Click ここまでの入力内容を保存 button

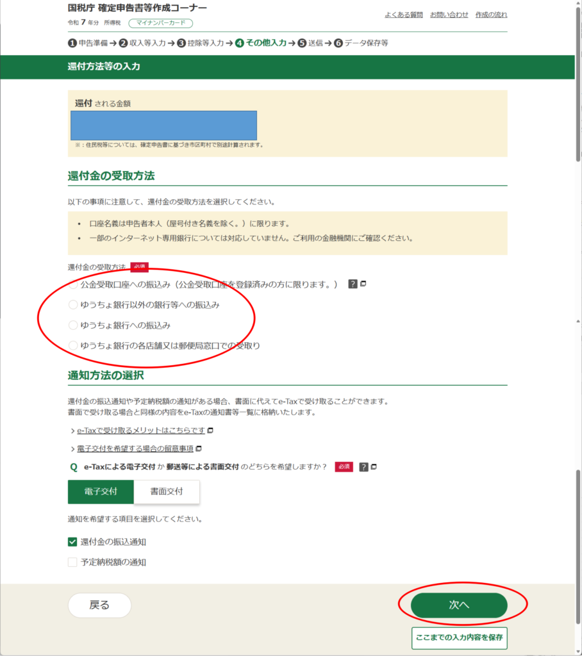click(x=459, y=637)
